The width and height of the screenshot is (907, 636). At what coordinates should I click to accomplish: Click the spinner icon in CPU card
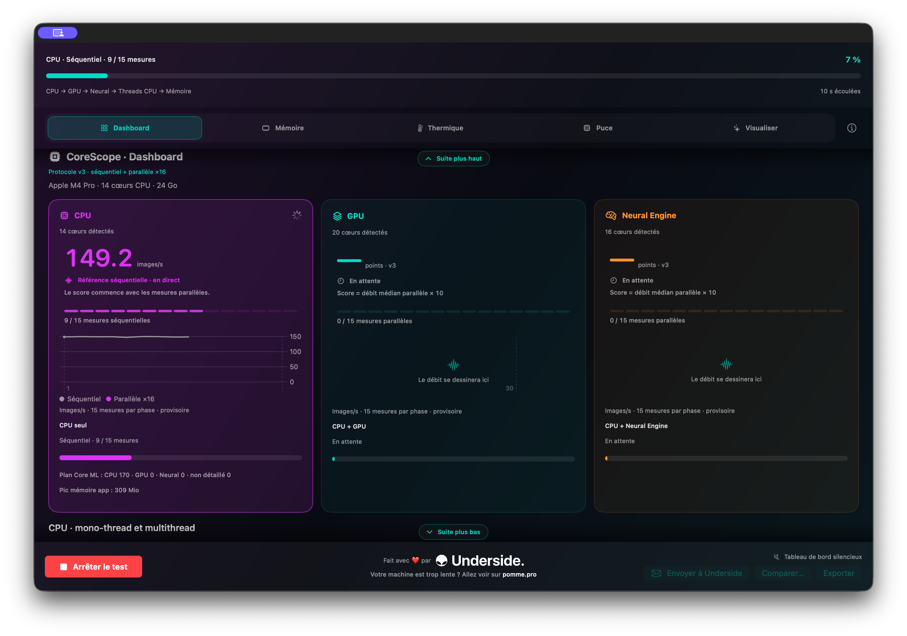(x=297, y=215)
